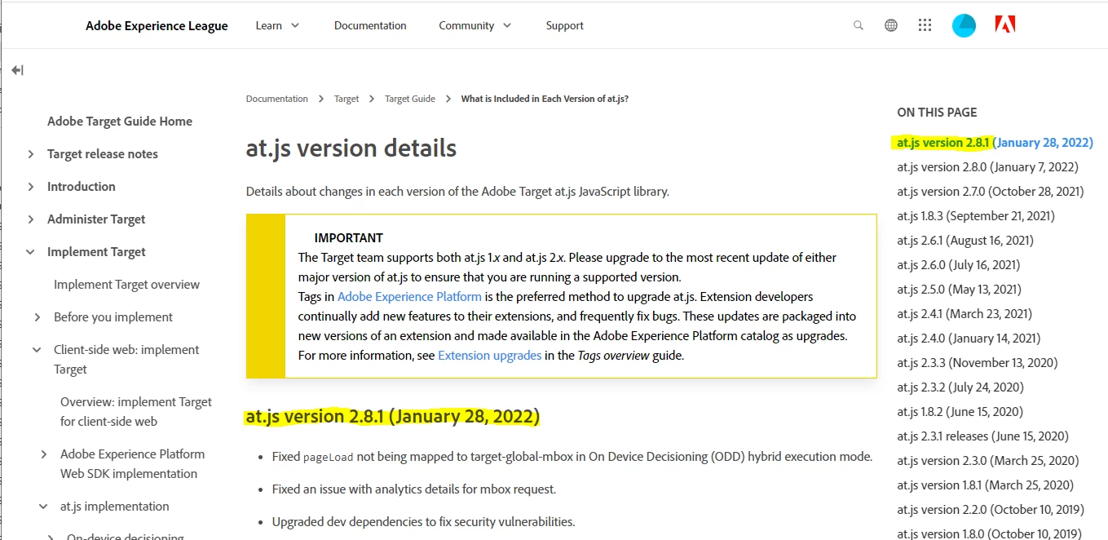Click the pageLoad code text in bullet
The height and width of the screenshot is (540, 1108).
click(328, 458)
